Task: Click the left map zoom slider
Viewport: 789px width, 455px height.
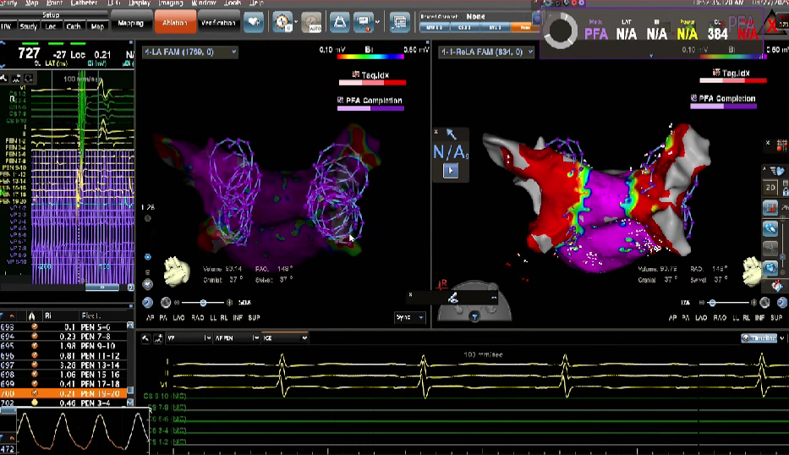Action: pyautogui.click(x=203, y=303)
